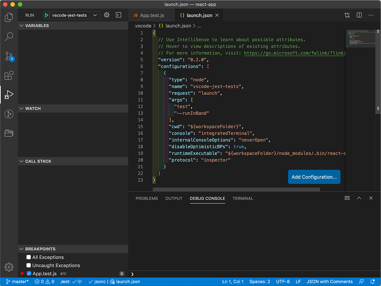Change the UTF-8 encoding setting
The width and height of the screenshot is (381, 286).
(x=283, y=282)
